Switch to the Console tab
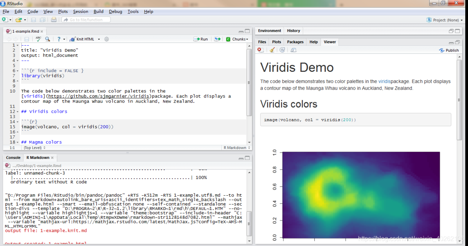 (x=13, y=158)
